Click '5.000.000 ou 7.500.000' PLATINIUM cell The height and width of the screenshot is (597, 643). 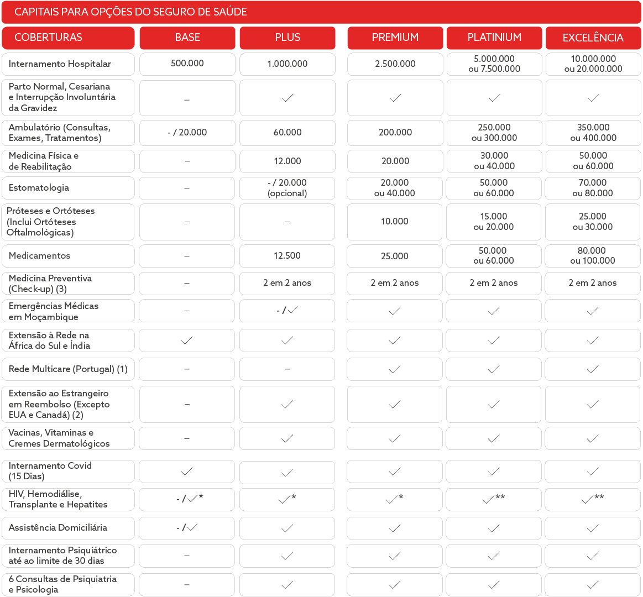[x=495, y=64]
